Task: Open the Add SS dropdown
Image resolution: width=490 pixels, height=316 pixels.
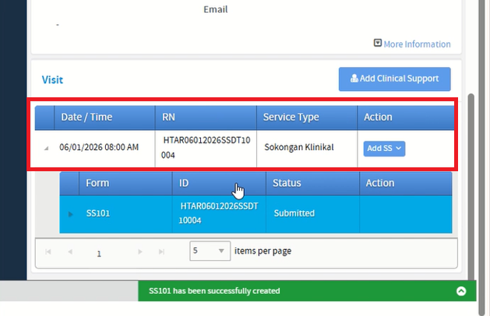Action: 384,148
